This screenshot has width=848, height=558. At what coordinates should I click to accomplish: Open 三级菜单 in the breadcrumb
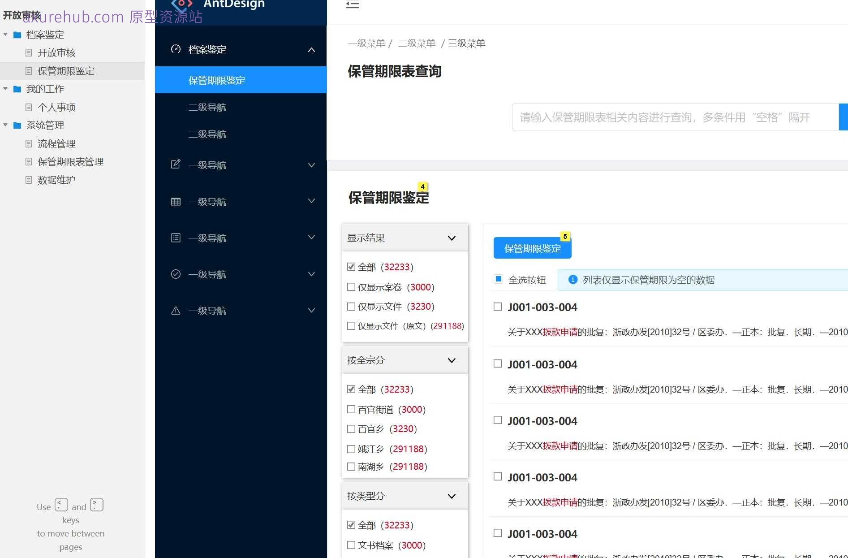(x=466, y=43)
